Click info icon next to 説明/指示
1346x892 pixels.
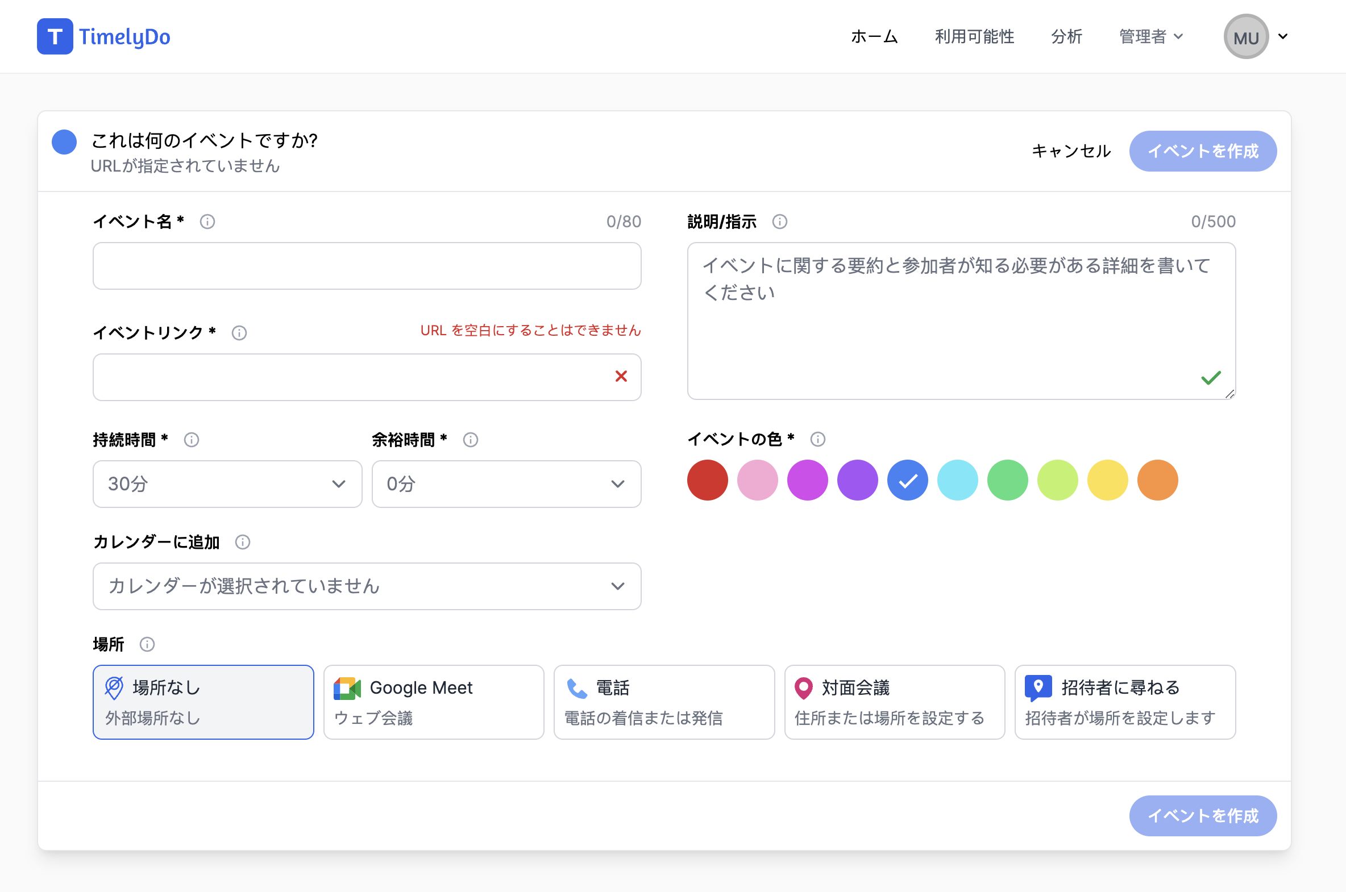coord(780,221)
